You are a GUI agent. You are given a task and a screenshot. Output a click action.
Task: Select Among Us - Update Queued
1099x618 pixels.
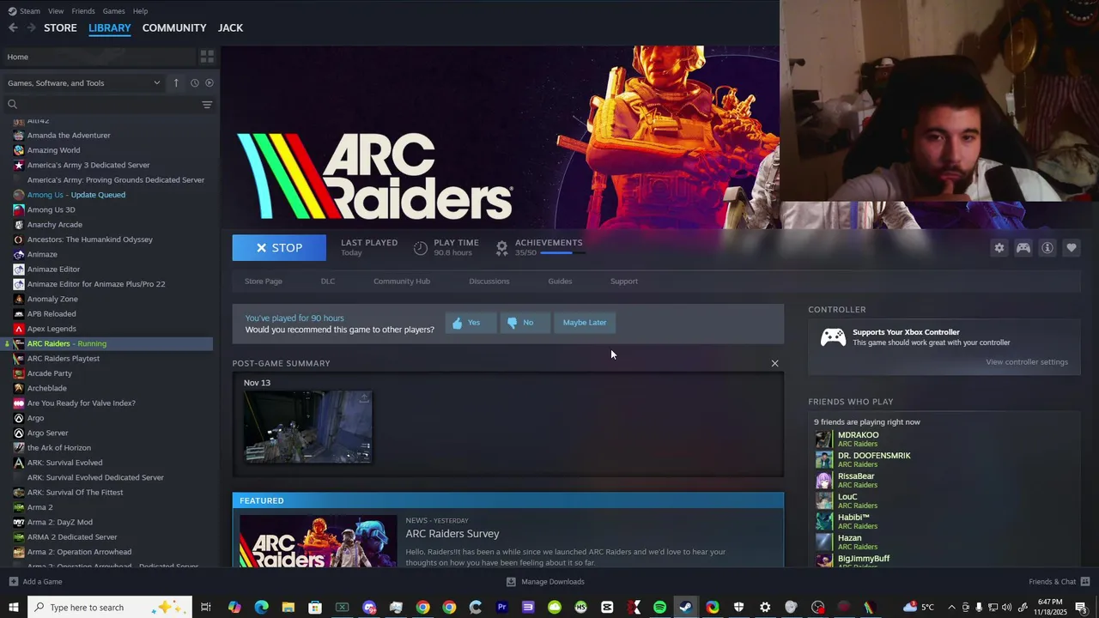tap(76, 195)
